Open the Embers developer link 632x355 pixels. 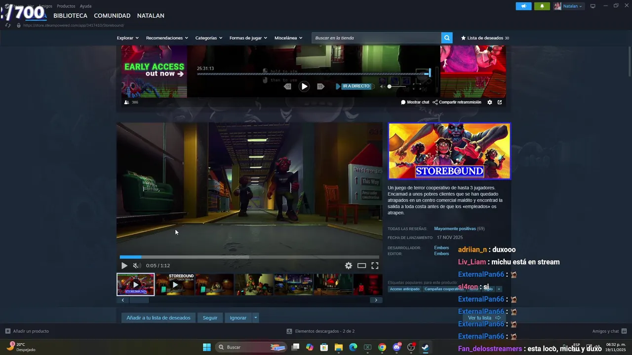(x=441, y=248)
